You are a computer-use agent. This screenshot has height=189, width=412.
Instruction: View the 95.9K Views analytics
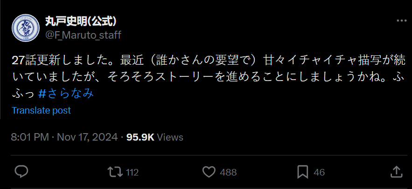(155, 137)
